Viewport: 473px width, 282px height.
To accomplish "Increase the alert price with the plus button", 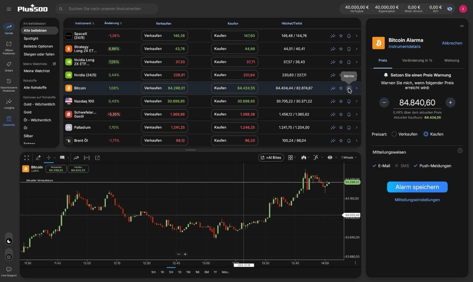I will pos(450,102).
